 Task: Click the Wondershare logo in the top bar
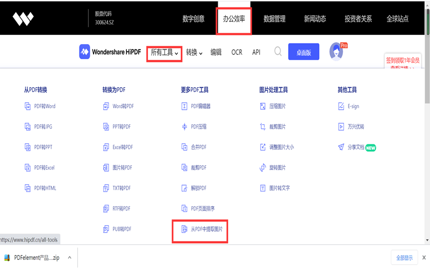coord(24,19)
